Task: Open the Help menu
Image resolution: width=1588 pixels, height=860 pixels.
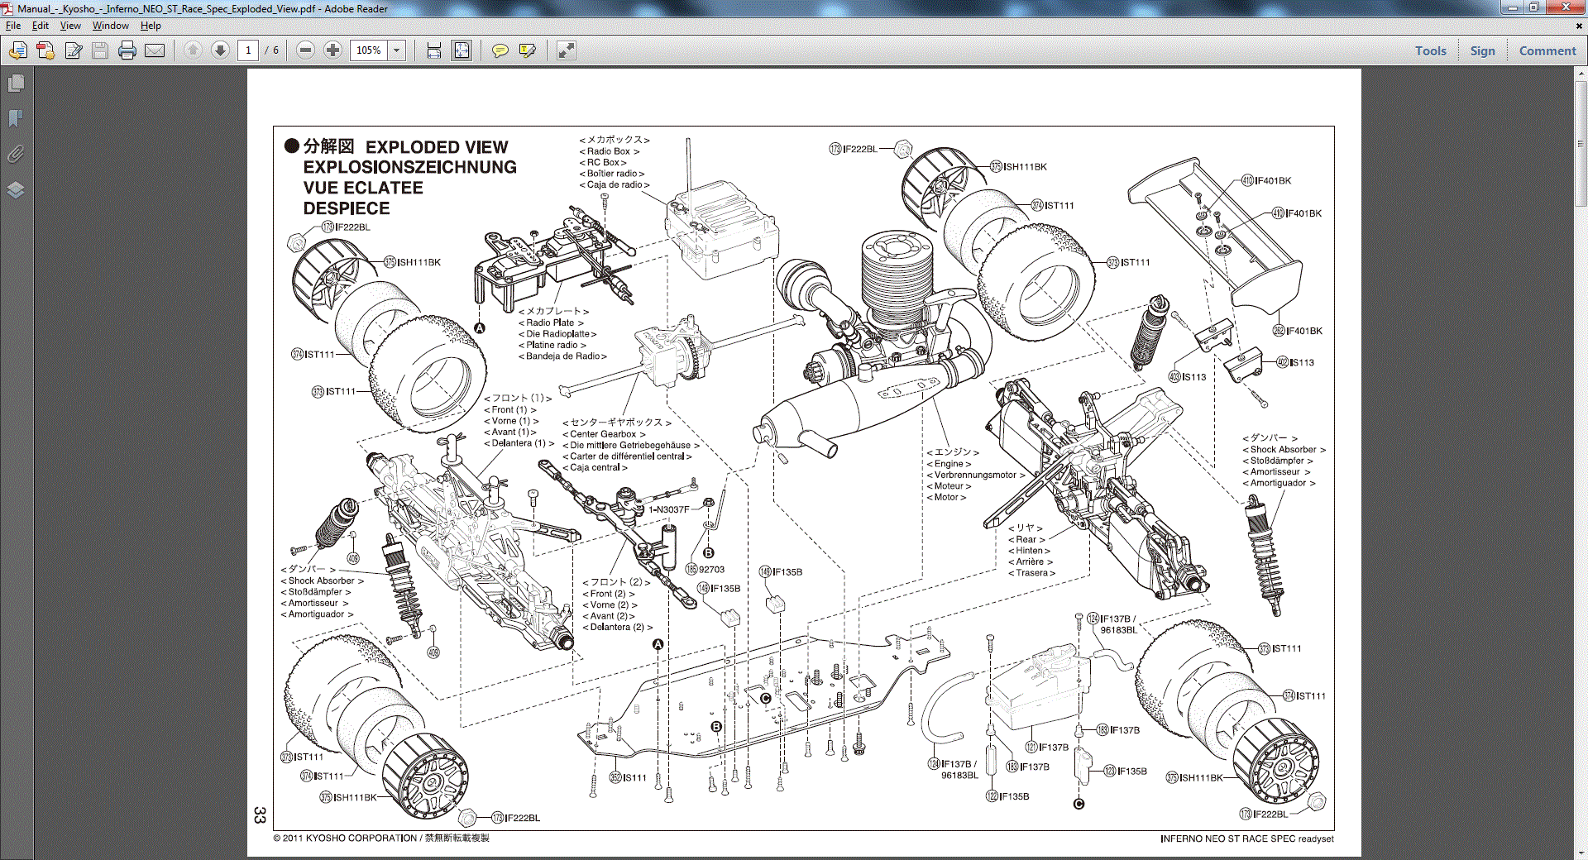Action: pyautogui.click(x=151, y=26)
